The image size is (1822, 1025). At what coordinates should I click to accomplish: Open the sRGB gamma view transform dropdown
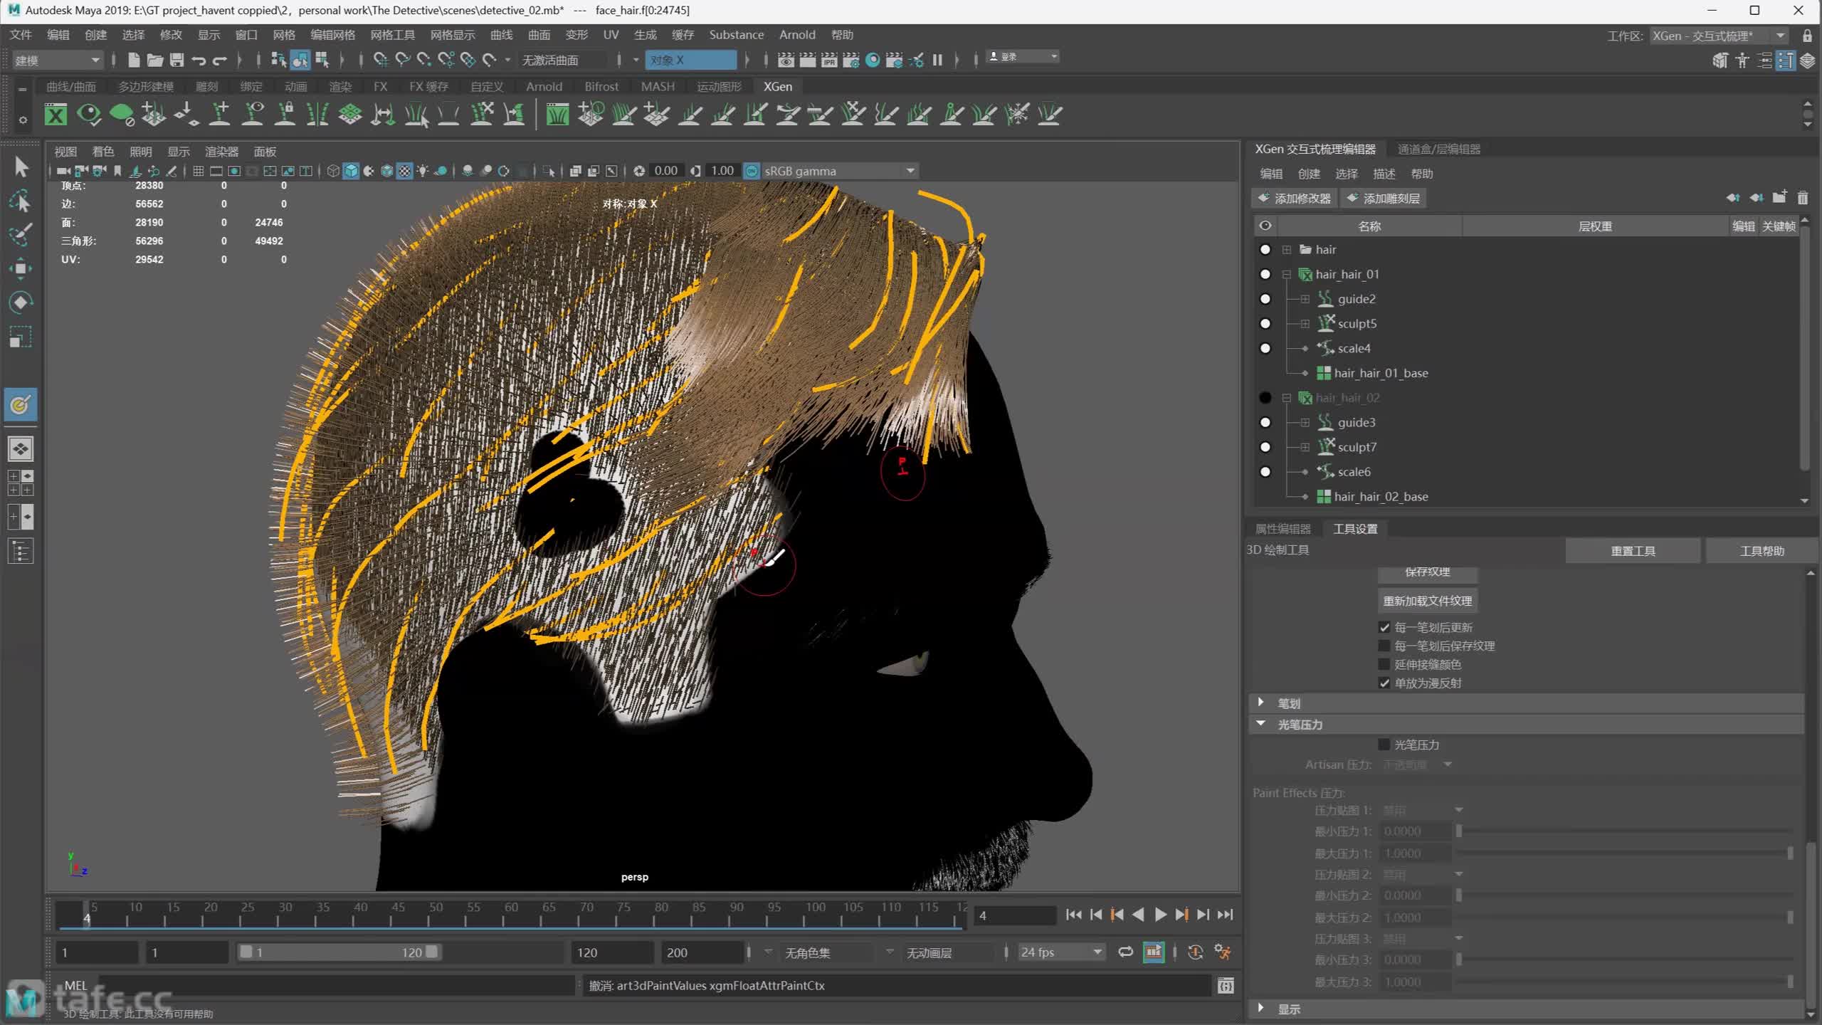click(840, 171)
